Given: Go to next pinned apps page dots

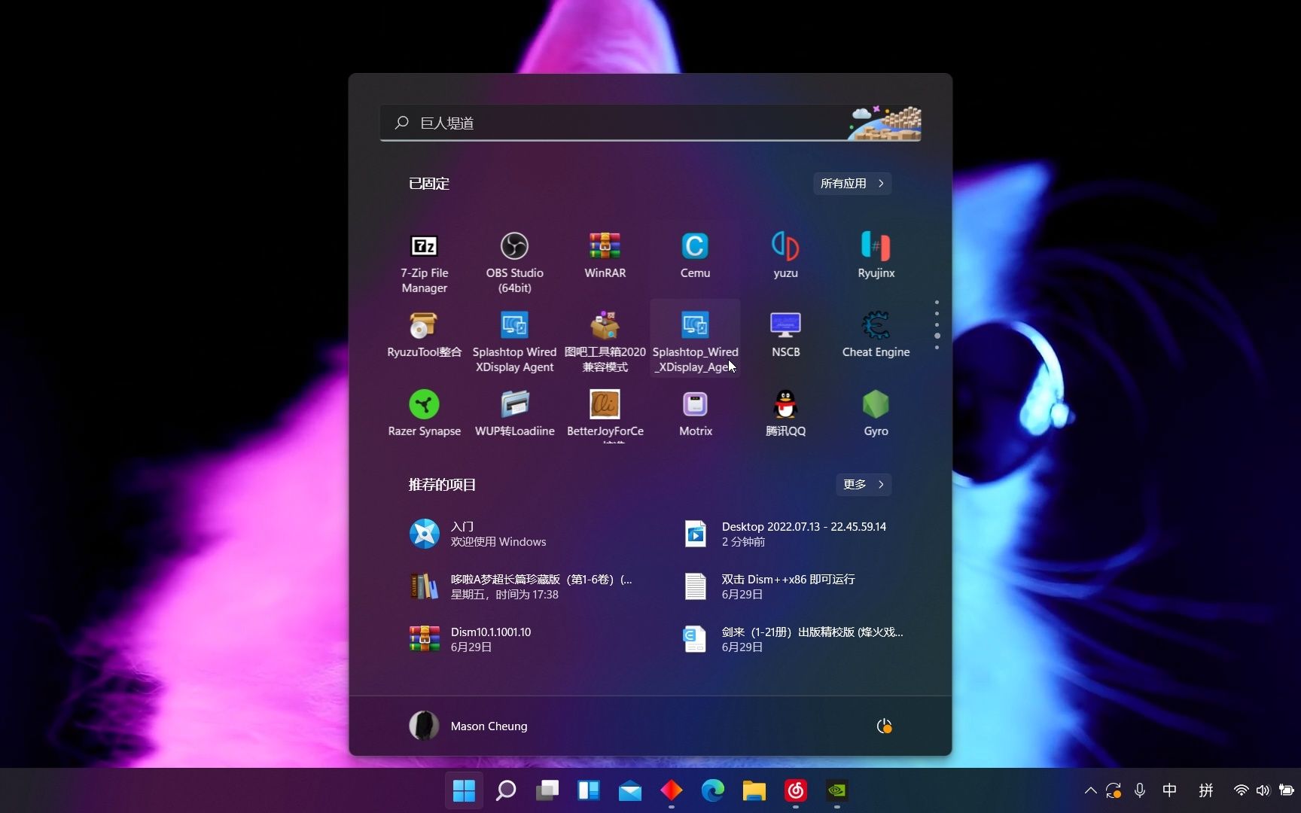Looking at the screenshot, I should pyautogui.click(x=937, y=324).
